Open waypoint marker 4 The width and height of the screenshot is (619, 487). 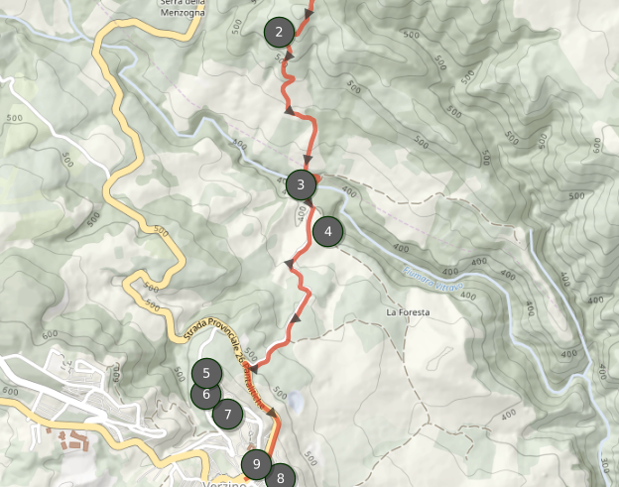click(328, 231)
